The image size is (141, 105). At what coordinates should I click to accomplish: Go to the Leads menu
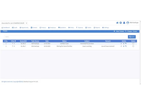[x=15, y=27]
